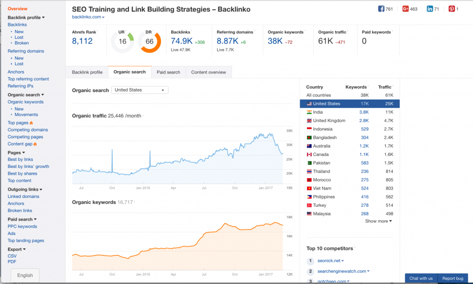Select the All countries row
The height and width of the screenshot is (284, 473).
tap(350, 95)
